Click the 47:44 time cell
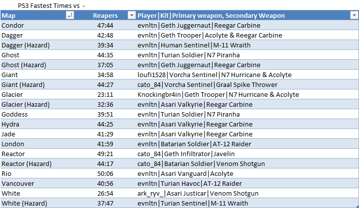Image resolution: width=359 pixels, height=208 pixels. tap(105, 25)
